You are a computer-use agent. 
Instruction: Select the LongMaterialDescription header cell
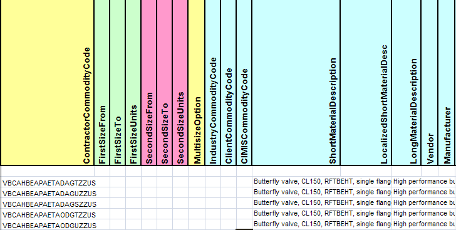coord(407,83)
